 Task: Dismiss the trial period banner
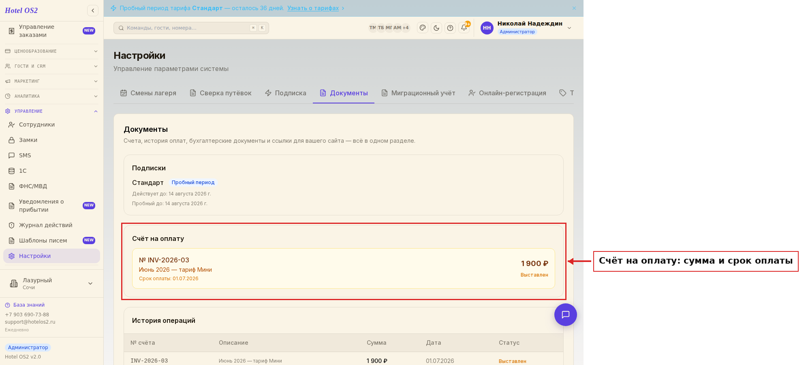click(x=574, y=8)
